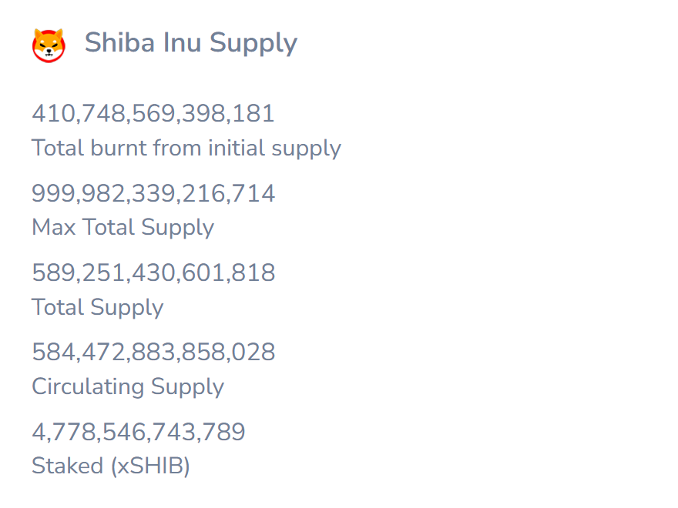Click the Max Total Supply label
Screen dimensions: 678x508
(123, 228)
